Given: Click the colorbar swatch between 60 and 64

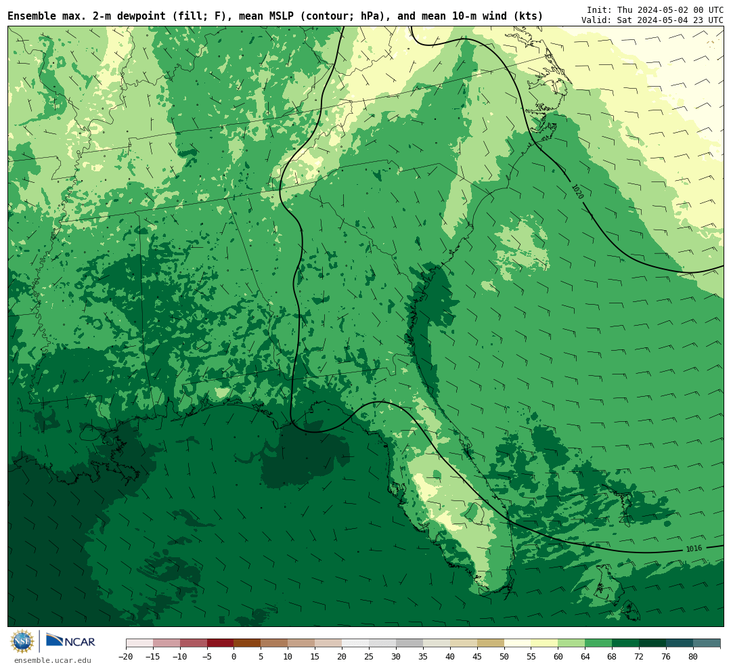Looking at the screenshot, I should click(571, 643).
